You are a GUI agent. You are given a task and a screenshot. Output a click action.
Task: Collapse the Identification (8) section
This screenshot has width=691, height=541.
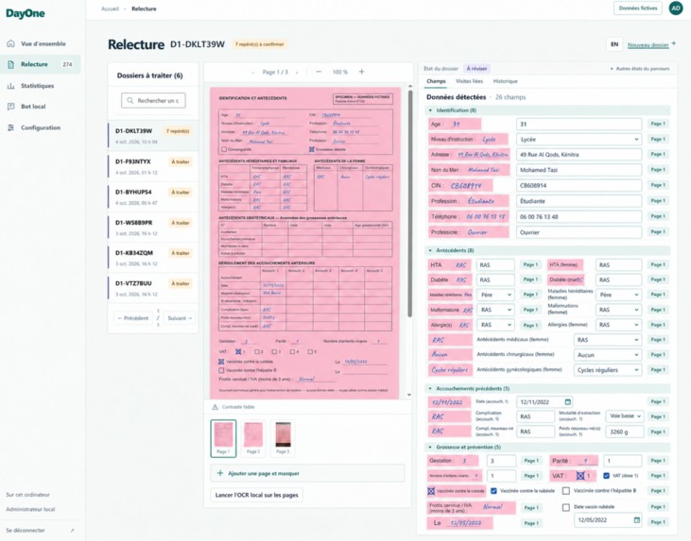(x=547, y=110)
